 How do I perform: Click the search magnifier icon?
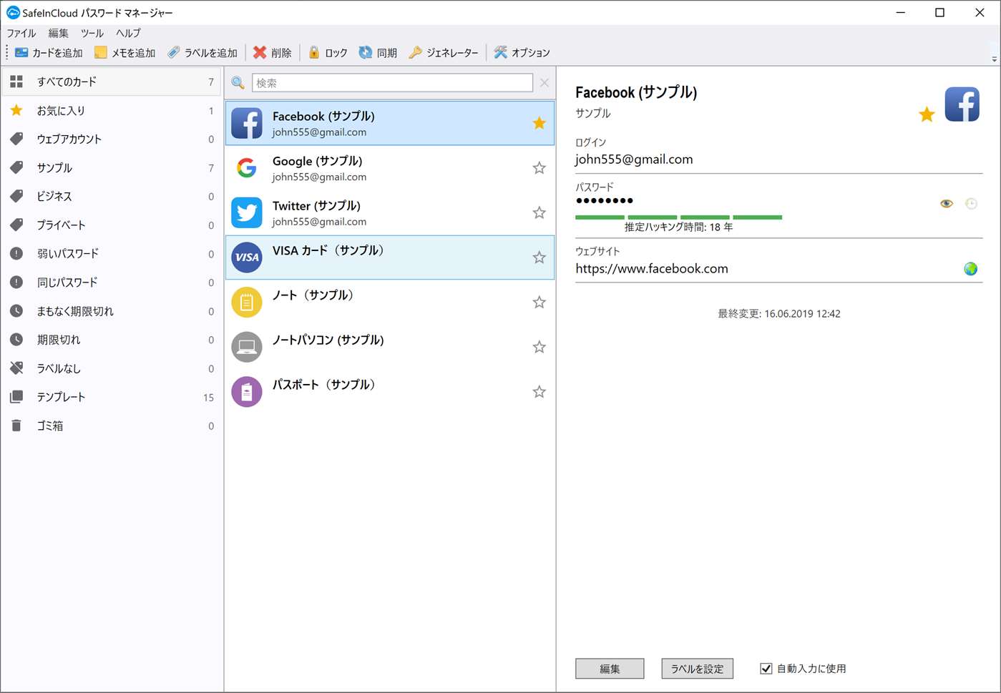point(238,83)
